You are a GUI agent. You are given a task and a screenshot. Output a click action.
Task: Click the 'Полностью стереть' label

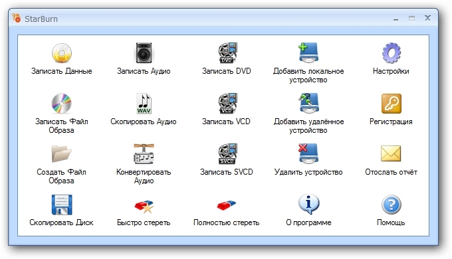click(226, 222)
